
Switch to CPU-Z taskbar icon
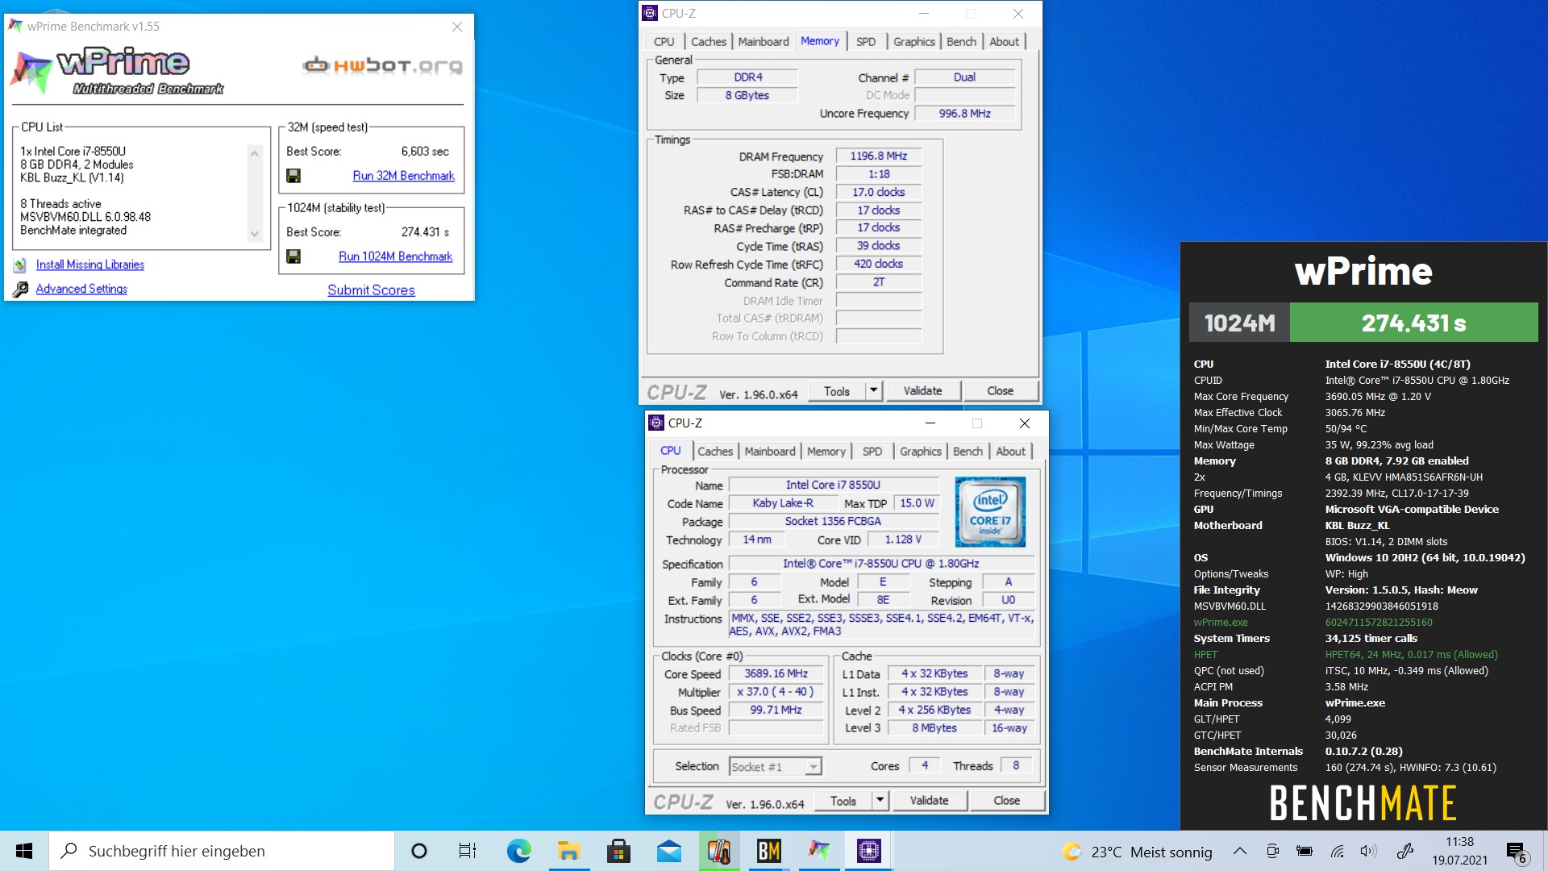tap(868, 851)
